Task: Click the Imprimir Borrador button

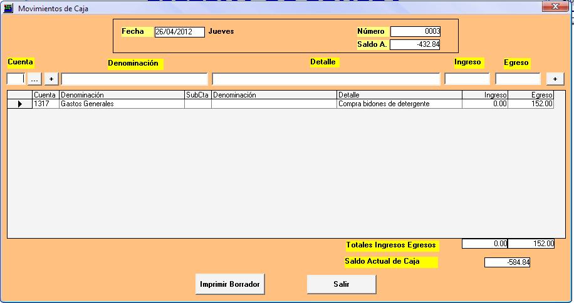Action: coord(229,284)
